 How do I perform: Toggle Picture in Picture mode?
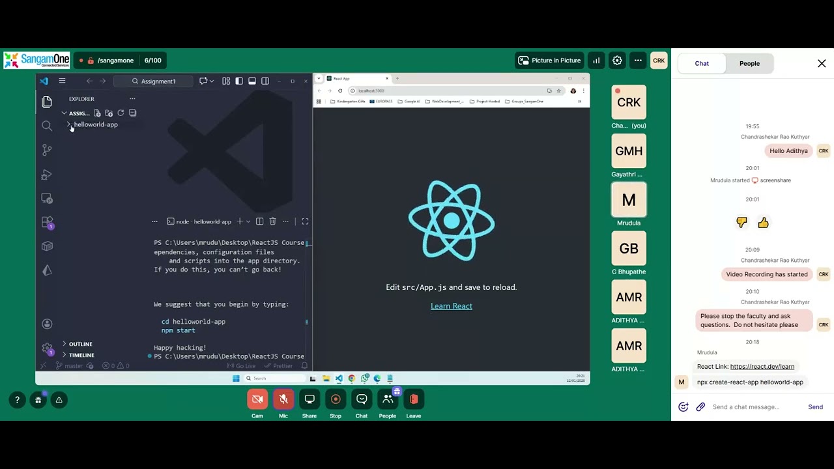[549, 61]
